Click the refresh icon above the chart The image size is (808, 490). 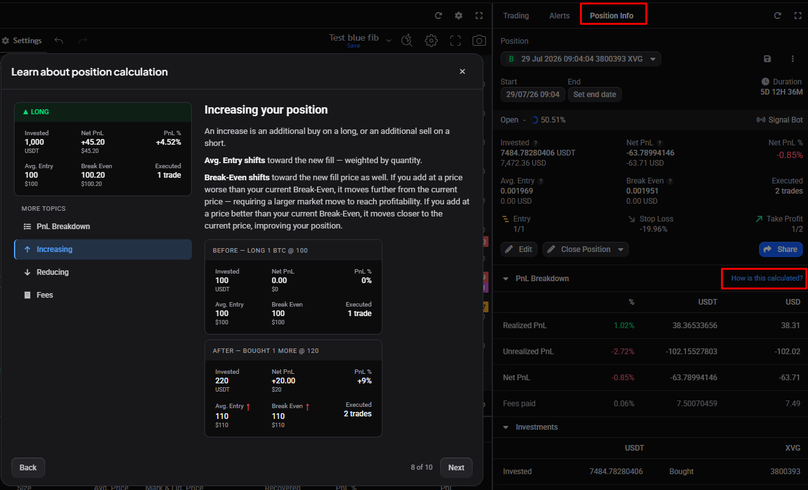point(438,16)
